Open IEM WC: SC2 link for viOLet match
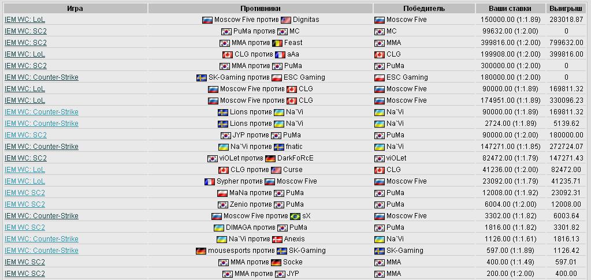The height and width of the screenshot is (280, 591). pyautogui.click(x=25, y=158)
